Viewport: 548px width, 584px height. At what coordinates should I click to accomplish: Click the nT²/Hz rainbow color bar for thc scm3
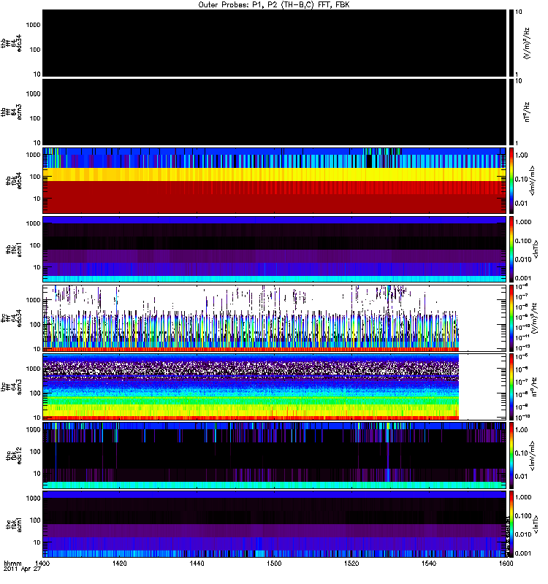(511, 387)
